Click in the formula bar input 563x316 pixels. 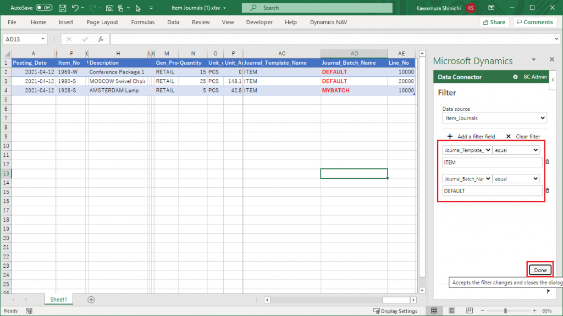[x=332, y=39]
